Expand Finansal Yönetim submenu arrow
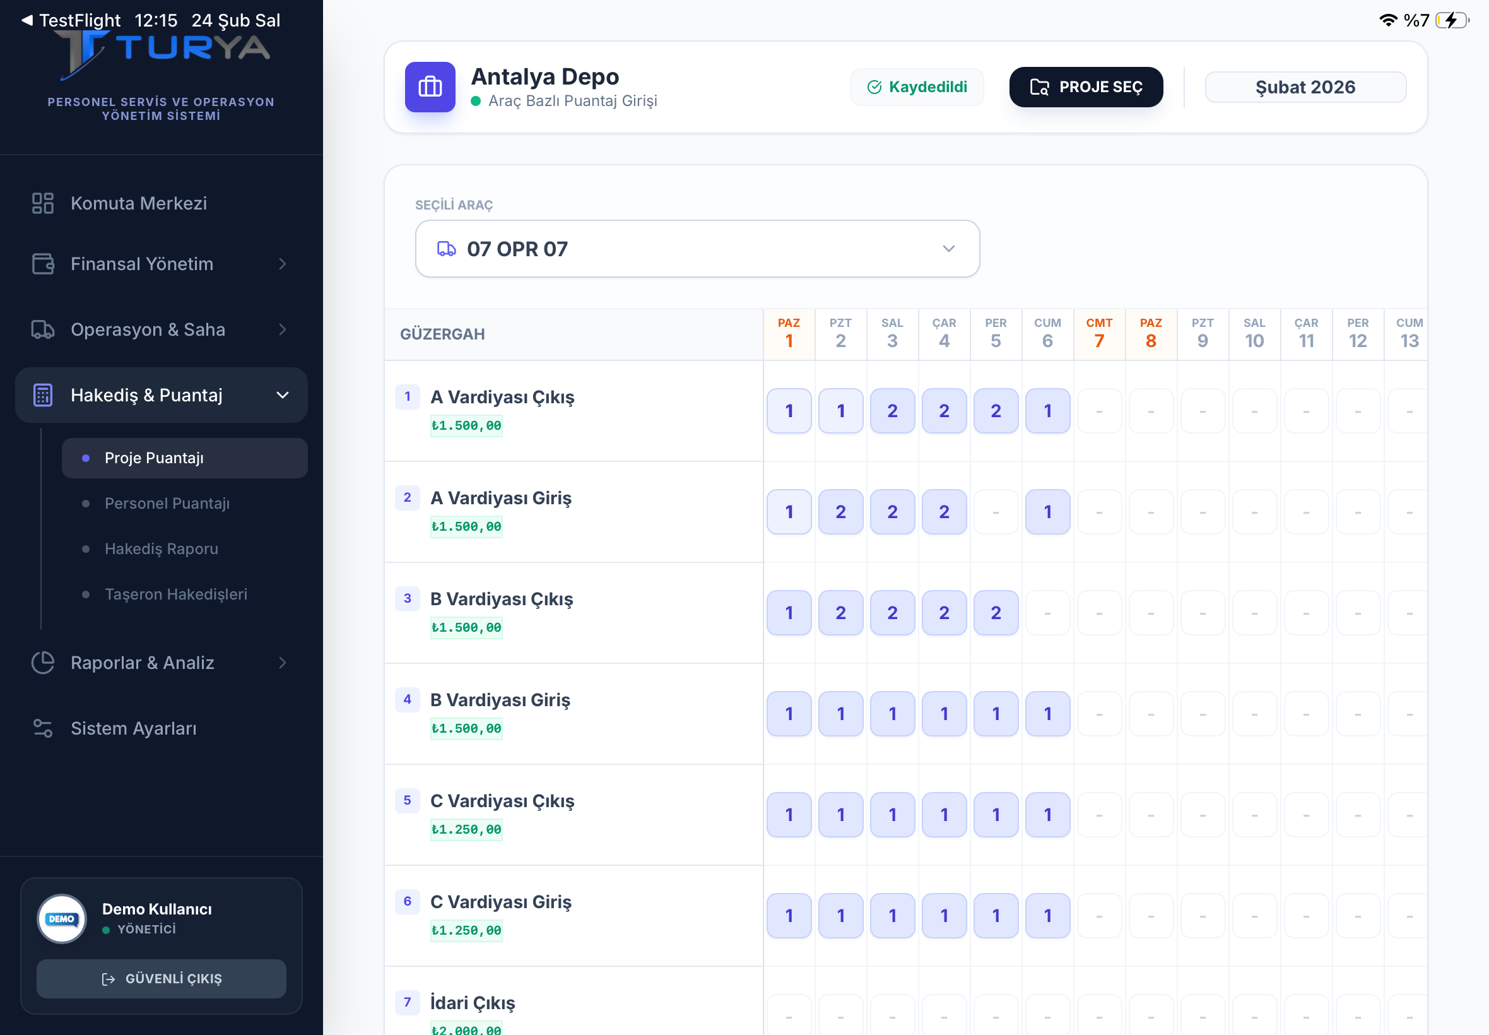 click(x=283, y=264)
